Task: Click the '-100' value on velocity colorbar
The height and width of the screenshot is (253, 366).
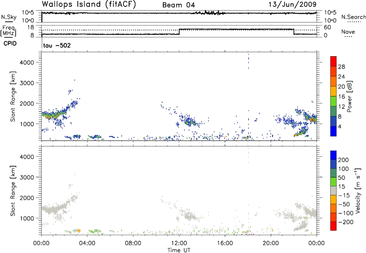Action: tap(346, 213)
